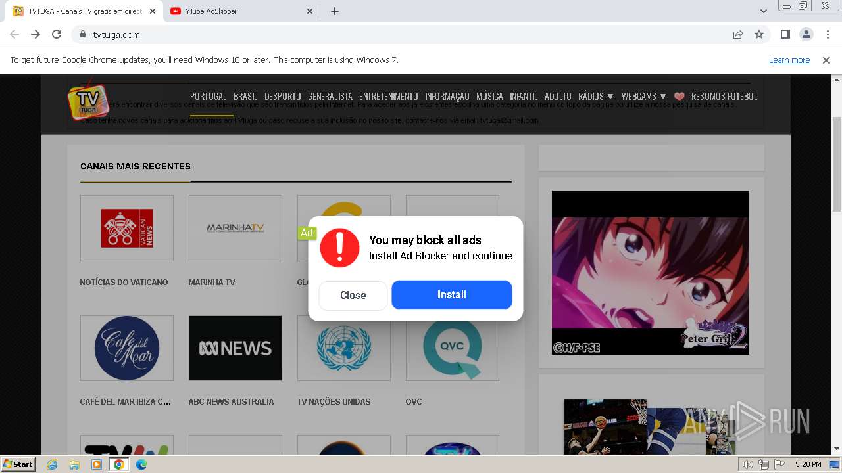The height and width of the screenshot is (473, 842).
Task: Reload the current page
Action: pos(57,34)
